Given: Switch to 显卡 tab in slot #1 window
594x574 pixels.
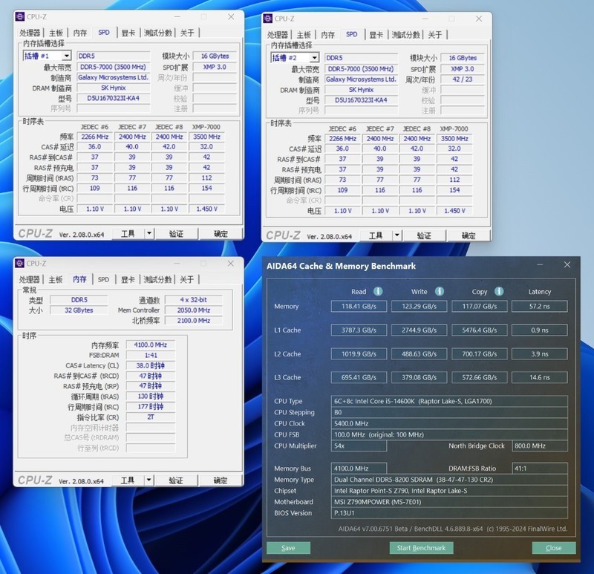Looking at the screenshot, I should coord(130,33).
